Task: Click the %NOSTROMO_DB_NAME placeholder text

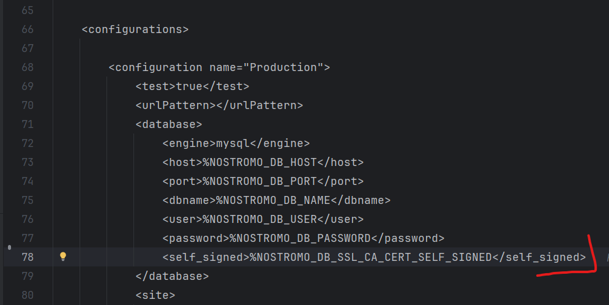Action: pos(274,200)
